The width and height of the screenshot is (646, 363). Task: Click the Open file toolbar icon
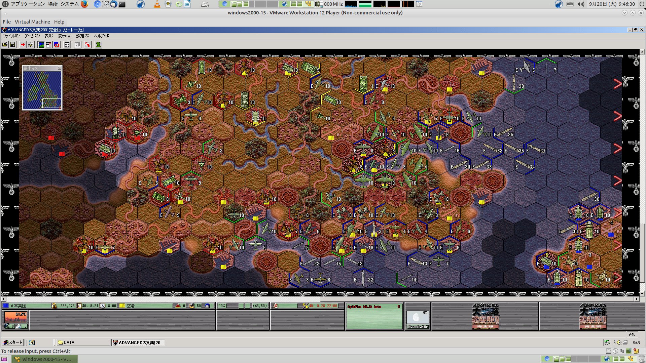click(x=5, y=45)
